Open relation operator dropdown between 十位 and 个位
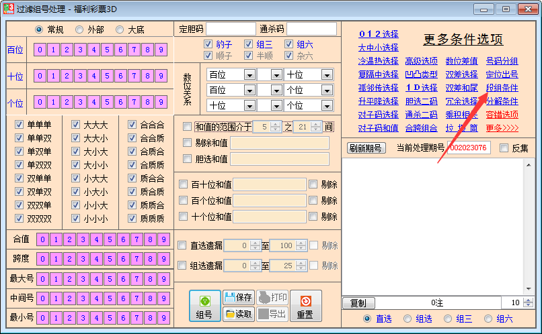Screen dimensions: 542x334 tap(276, 105)
